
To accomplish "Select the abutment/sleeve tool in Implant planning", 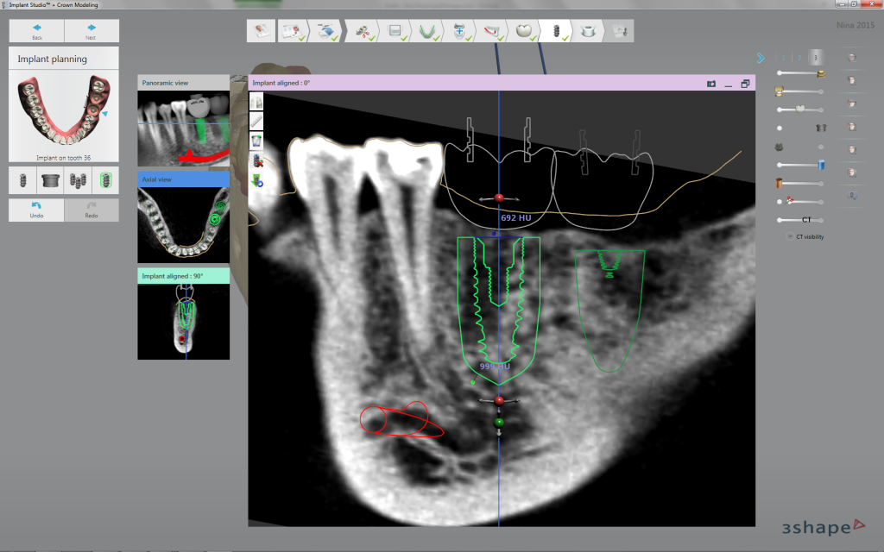I will coord(51,180).
